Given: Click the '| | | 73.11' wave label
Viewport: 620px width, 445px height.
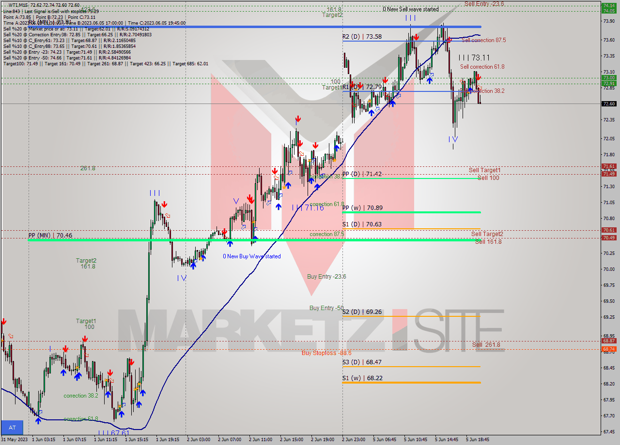Looking at the screenshot, I should click(474, 57).
